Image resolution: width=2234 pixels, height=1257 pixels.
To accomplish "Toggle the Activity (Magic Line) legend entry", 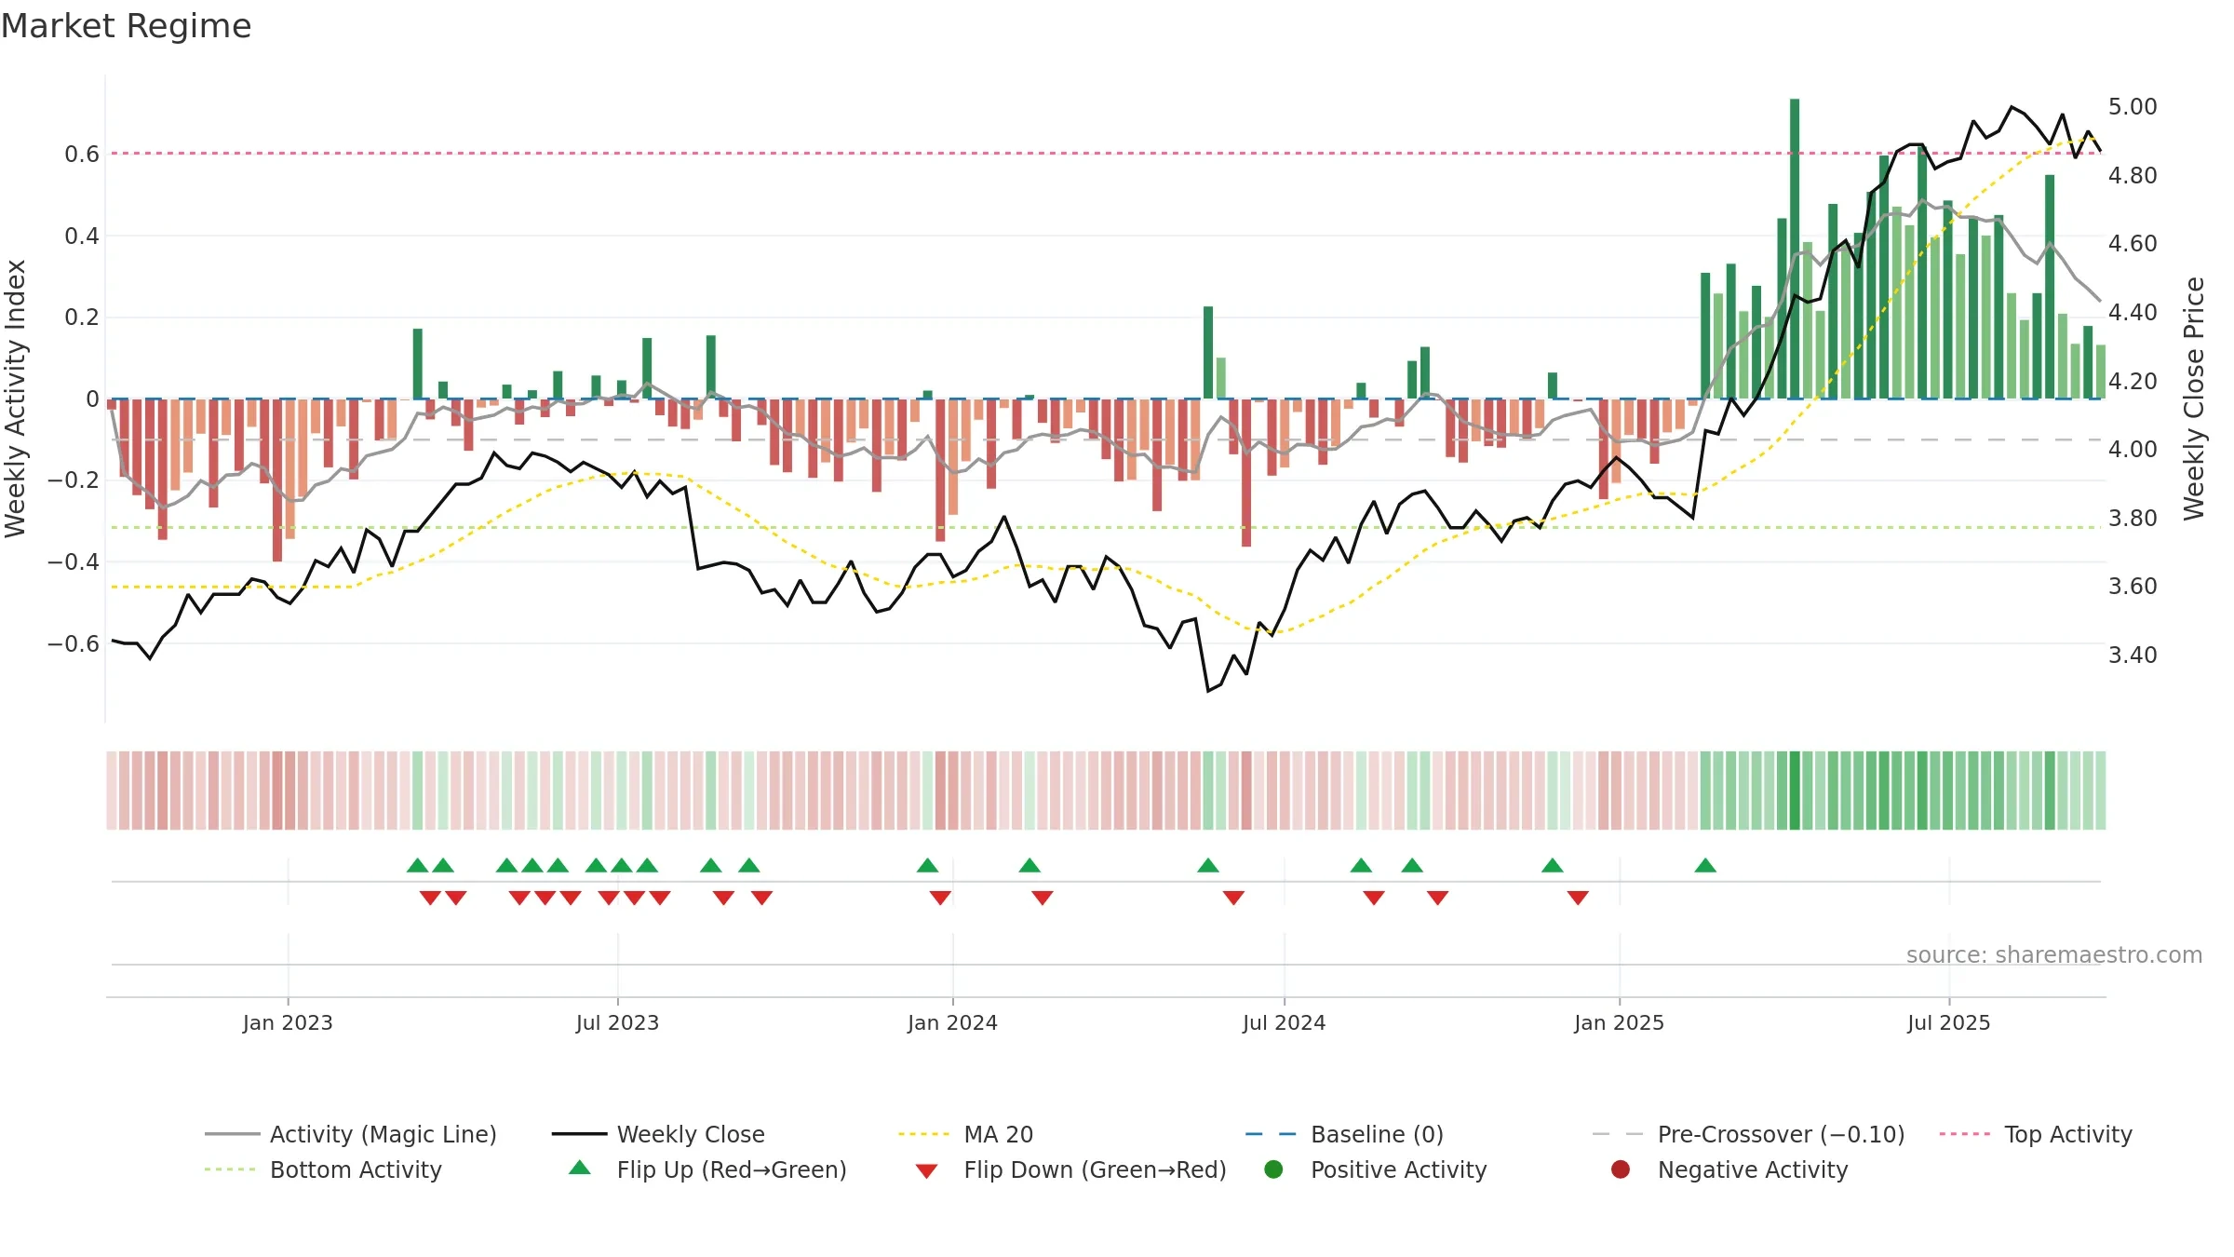I will tap(351, 1134).
